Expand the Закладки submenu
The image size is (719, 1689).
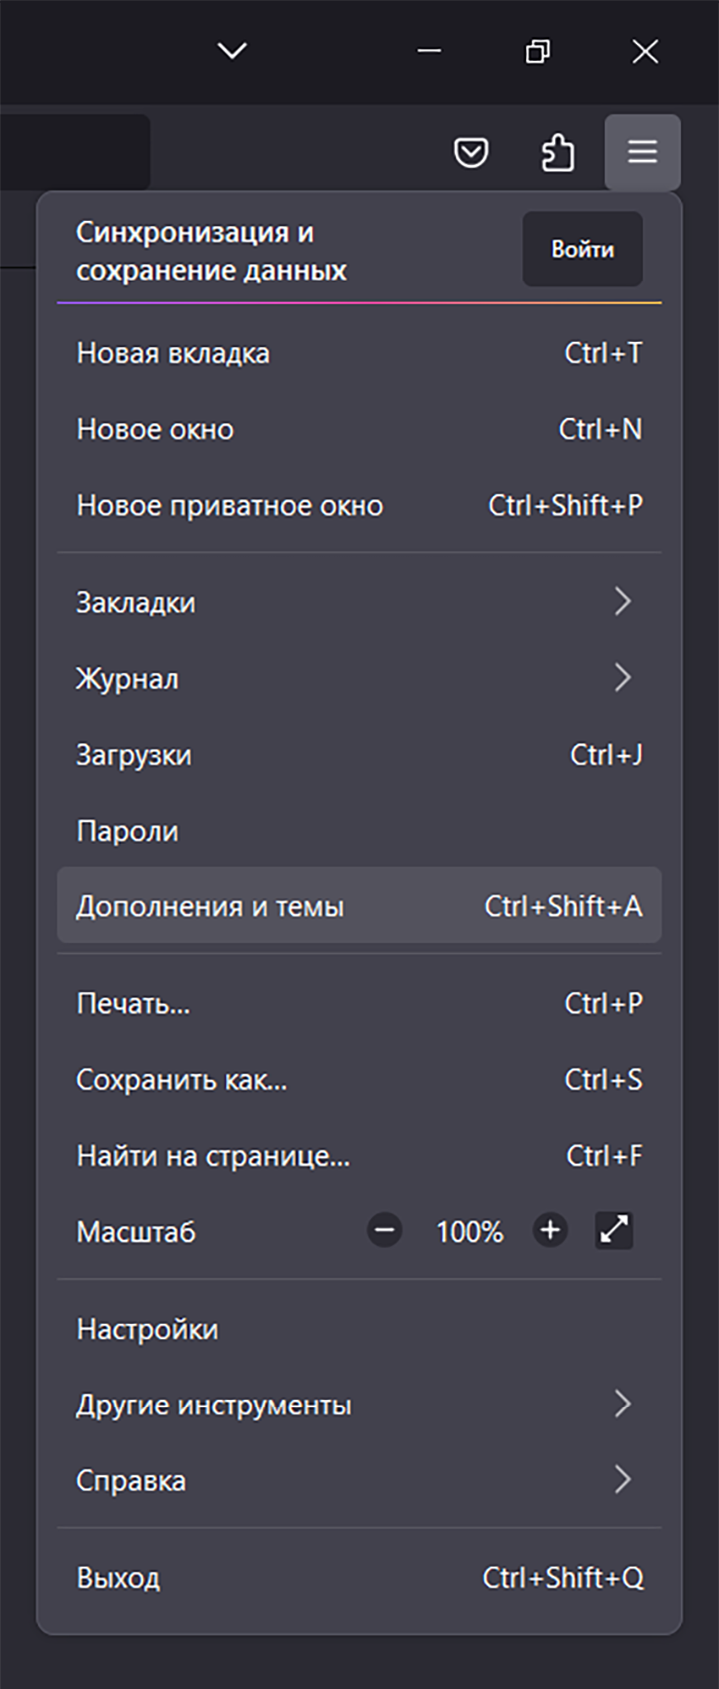pos(359,602)
